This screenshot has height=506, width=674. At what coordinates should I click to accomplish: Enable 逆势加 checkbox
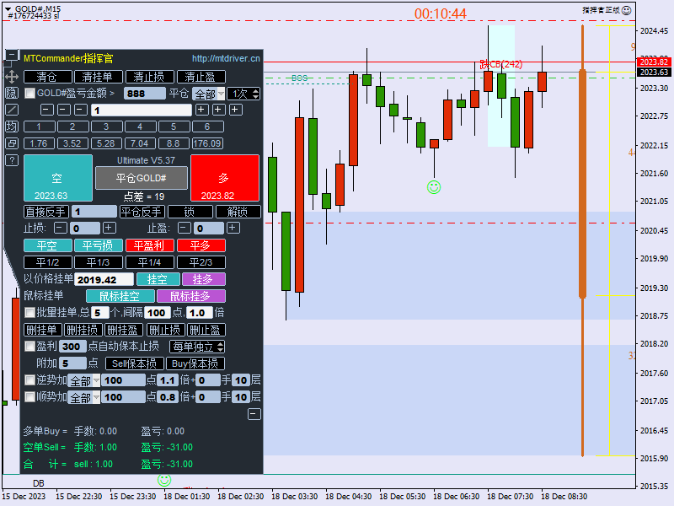(x=29, y=380)
